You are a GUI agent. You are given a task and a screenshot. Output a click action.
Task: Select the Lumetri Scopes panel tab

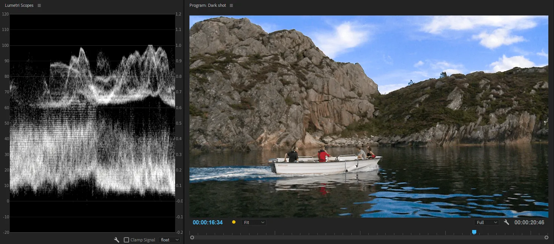point(19,6)
